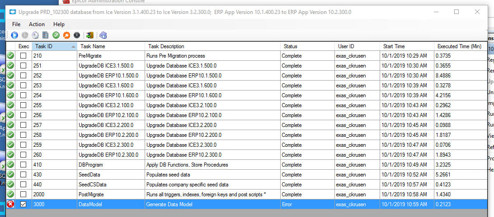Viewport: 494px width, 217px height.
Task: Check Exec checkbox for task 255
Action: pos(24,105)
